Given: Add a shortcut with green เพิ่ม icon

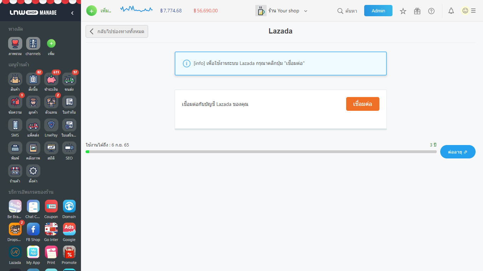Looking at the screenshot, I should pyautogui.click(x=51, y=43).
